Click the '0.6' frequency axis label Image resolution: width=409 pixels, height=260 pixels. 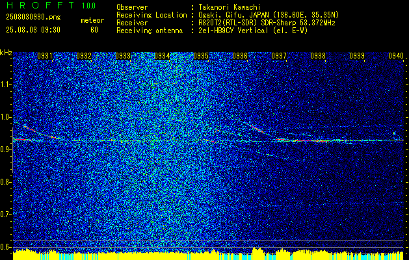point(6,247)
